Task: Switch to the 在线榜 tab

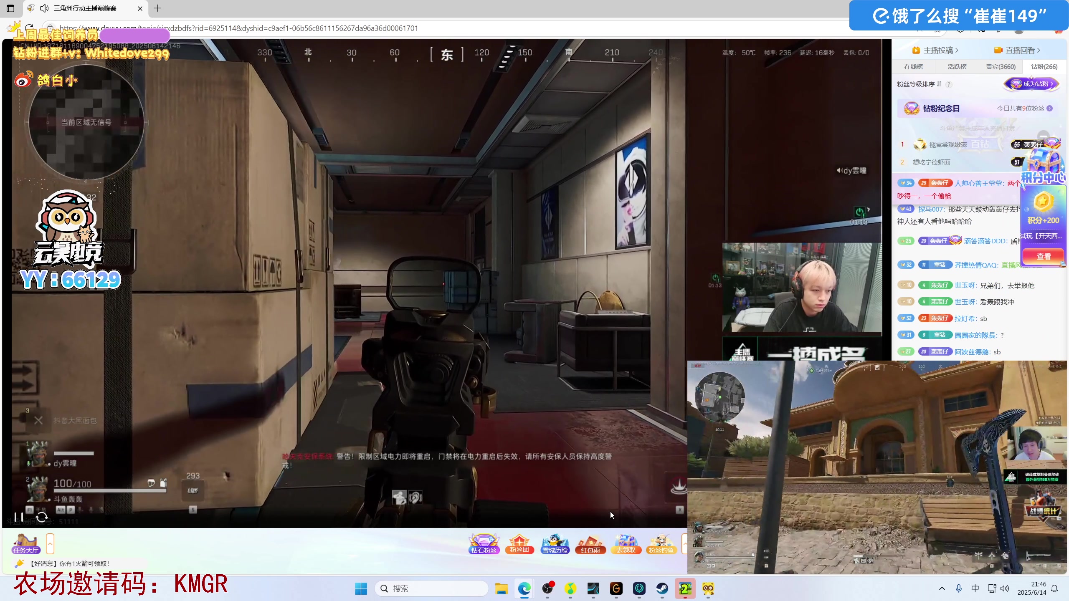Action: click(x=914, y=67)
